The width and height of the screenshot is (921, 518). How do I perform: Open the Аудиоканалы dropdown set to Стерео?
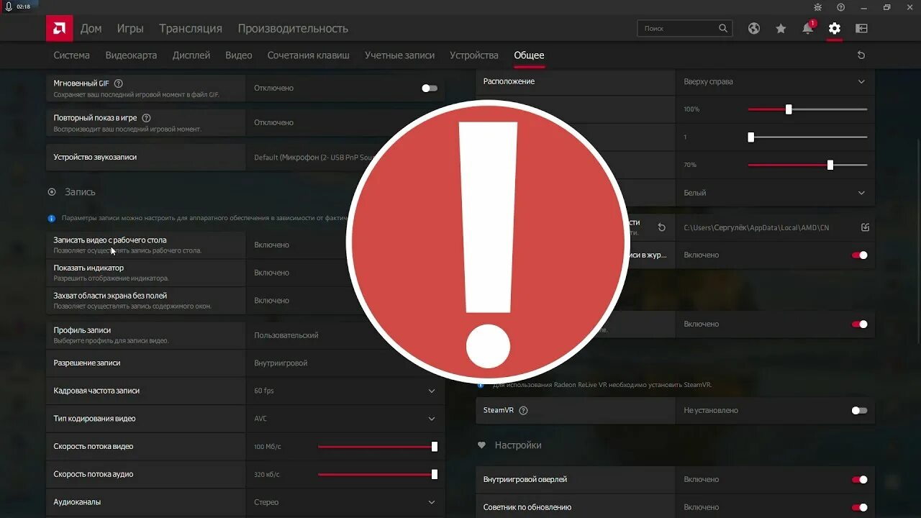[431, 502]
